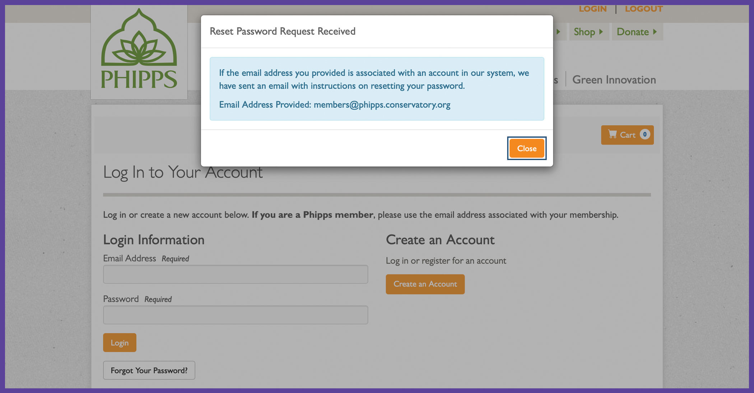
Task: Expand the Donate menu arrow
Action: click(655, 32)
